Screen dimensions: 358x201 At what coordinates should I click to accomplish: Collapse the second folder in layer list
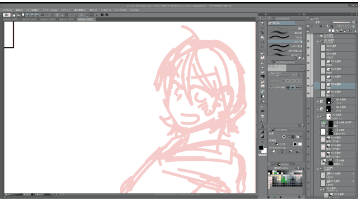click(x=318, y=42)
